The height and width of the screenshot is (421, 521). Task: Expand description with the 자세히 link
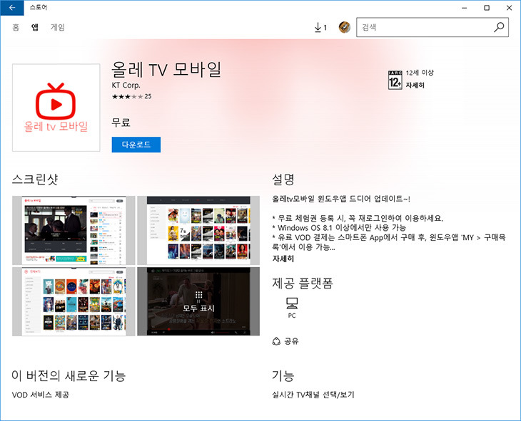click(283, 259)
